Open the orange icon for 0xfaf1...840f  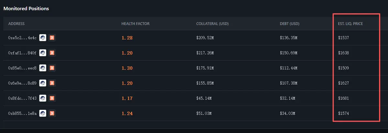tap(52, 53)
